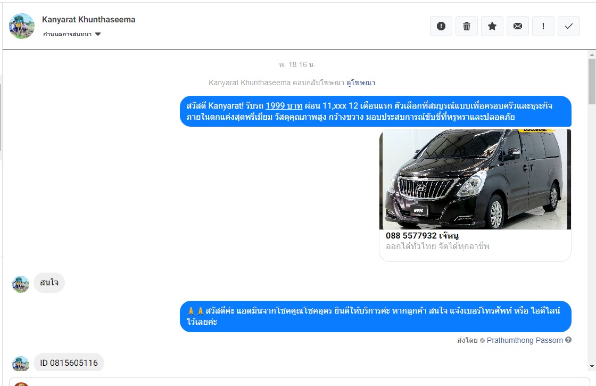Click the vertical scrollbar thumb
This screenshot has width=596, height=386.
[592, 82]
